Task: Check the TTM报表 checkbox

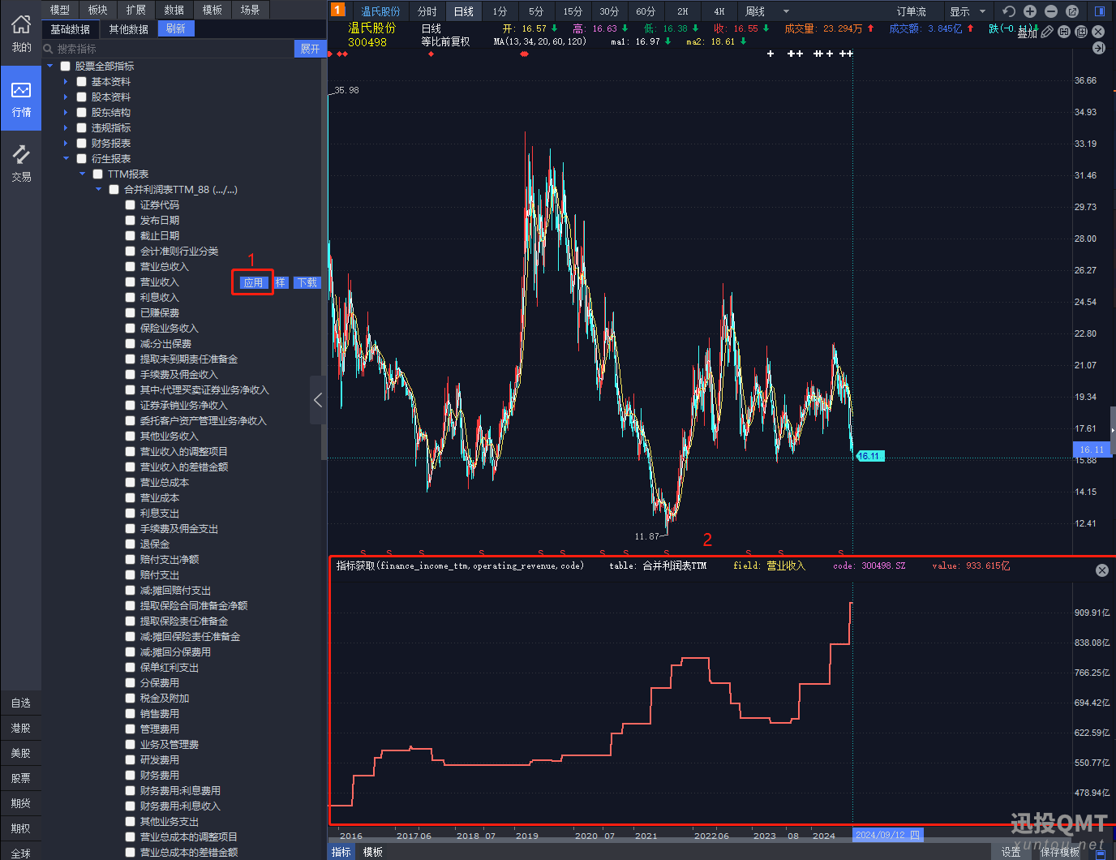Action: [98, 174]
